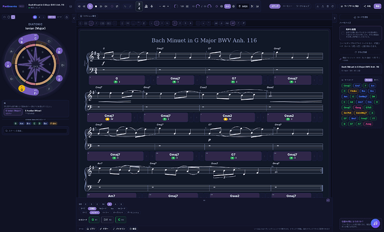The width and height of the screenshot is (384, 232).
Task: Switch scale panel to スケール mode
Action: [52, 17]
